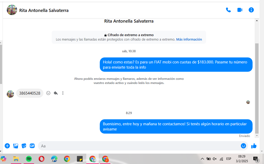Open Microsoft Edge from the taskbar
The width and height of the screenshot is (264, 164).
54,159
